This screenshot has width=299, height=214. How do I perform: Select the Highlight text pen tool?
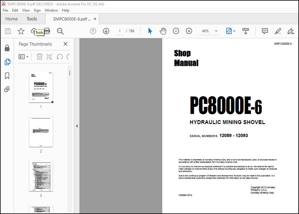(x=278, y=31)
